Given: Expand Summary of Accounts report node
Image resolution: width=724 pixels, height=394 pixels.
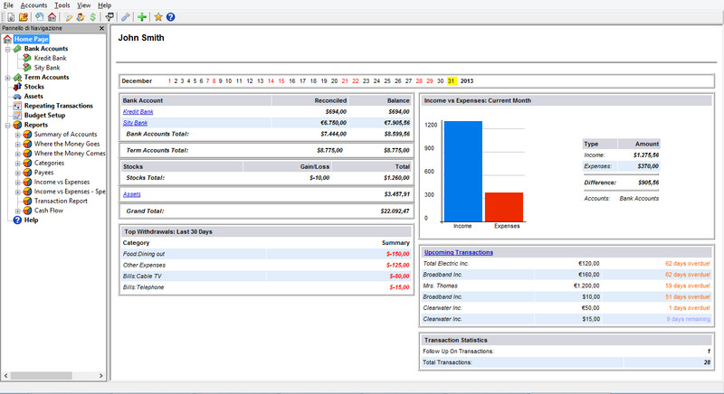Looking at the screenshot, I should click(x=17, y=135).
